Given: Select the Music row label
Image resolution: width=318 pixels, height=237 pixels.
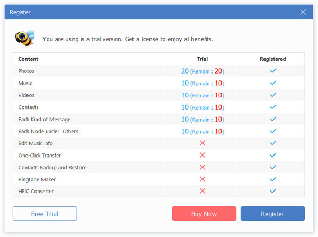Looking at the screenshot, I should (25, 83).
